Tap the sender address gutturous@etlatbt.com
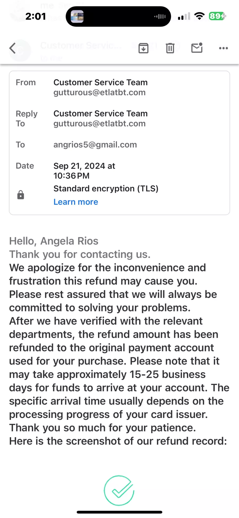The width and height of the screenshot is (239, 518). tap(100, 92)
